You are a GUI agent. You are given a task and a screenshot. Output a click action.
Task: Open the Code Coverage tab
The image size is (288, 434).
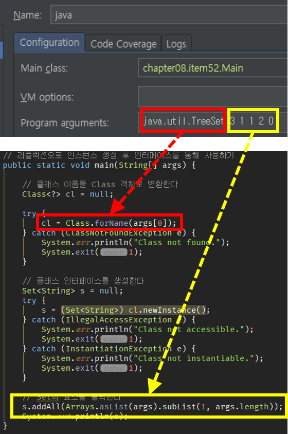pos(123,44)
